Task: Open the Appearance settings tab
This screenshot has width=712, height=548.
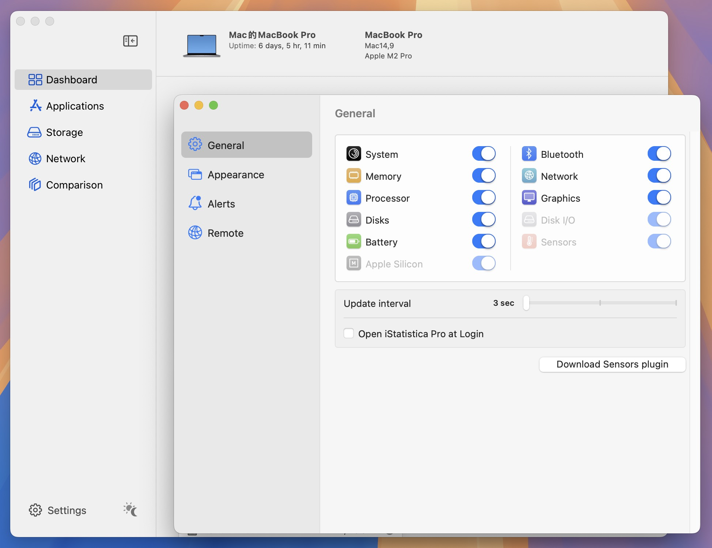Action: point(236,175)
